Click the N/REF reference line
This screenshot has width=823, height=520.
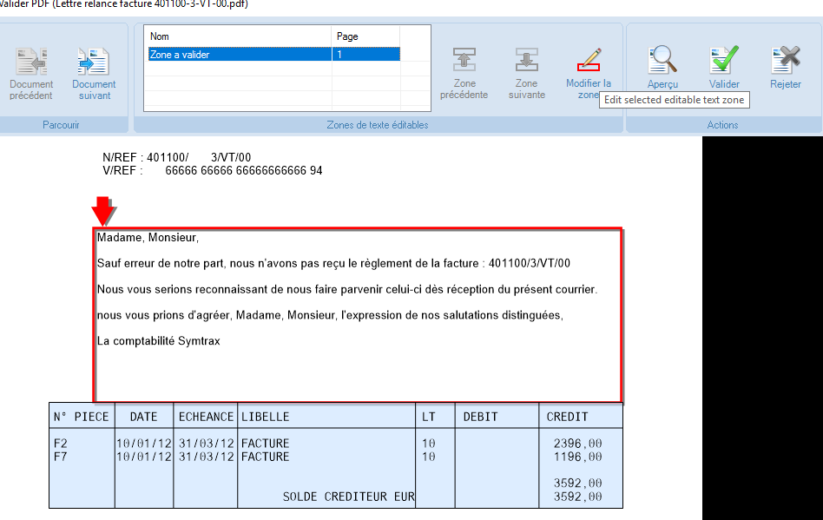[x=177, y=157]
